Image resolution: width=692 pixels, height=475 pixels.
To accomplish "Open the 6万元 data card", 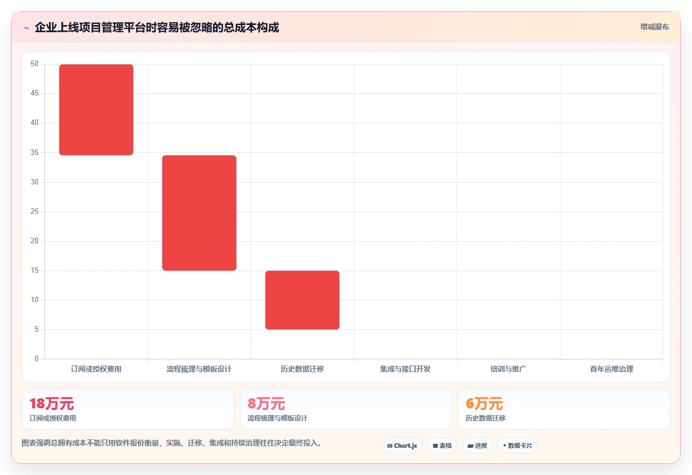I will (x=564, y=409).
